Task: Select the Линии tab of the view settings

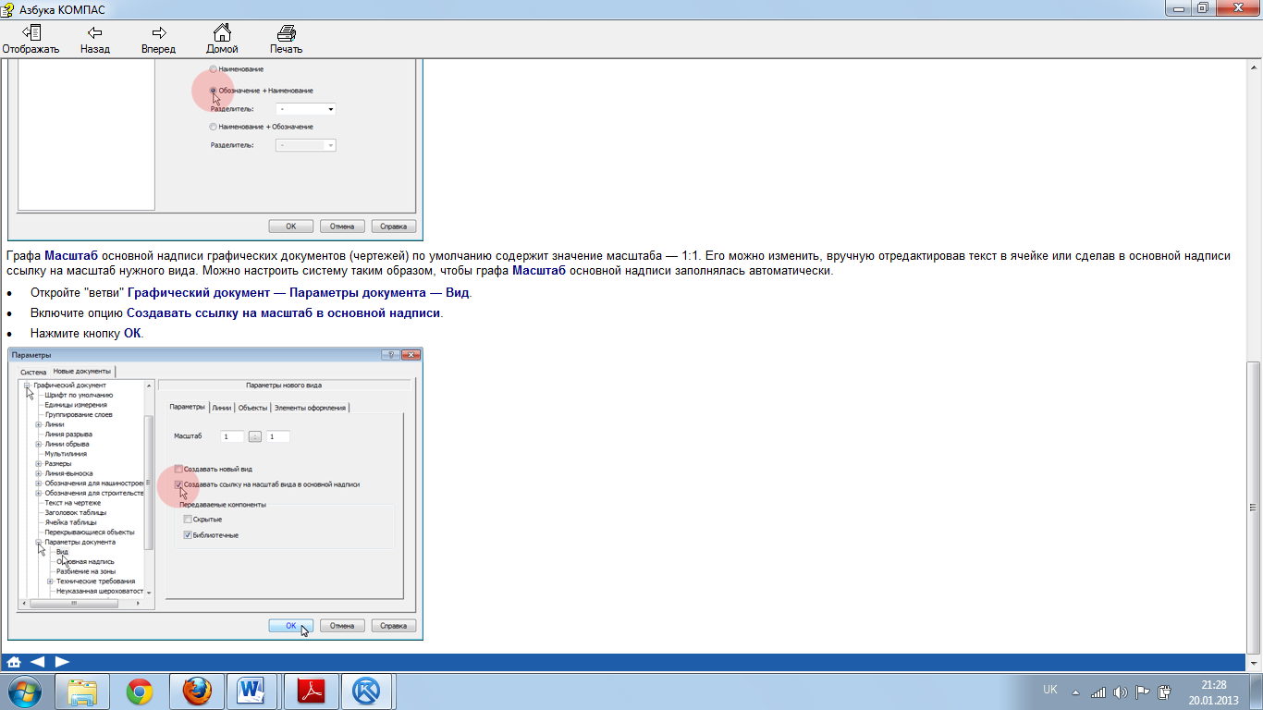Action: coord(222,408)
